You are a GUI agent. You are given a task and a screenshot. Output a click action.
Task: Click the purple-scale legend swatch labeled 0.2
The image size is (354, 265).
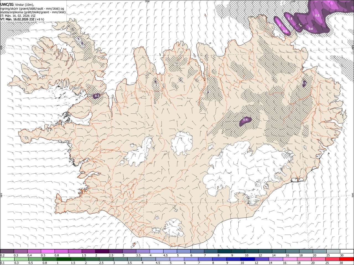(7, 251)
